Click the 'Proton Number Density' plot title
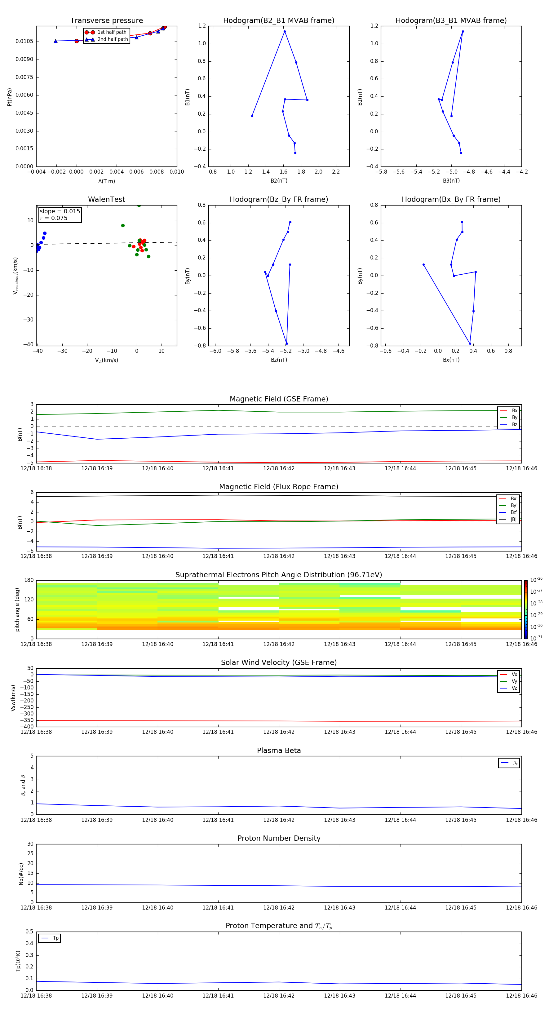This screenshot has width=558, height=1023. point(278,838)
